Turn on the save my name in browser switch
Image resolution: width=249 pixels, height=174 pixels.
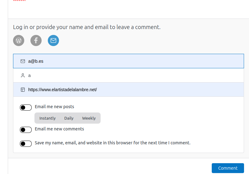pos(26,144)
